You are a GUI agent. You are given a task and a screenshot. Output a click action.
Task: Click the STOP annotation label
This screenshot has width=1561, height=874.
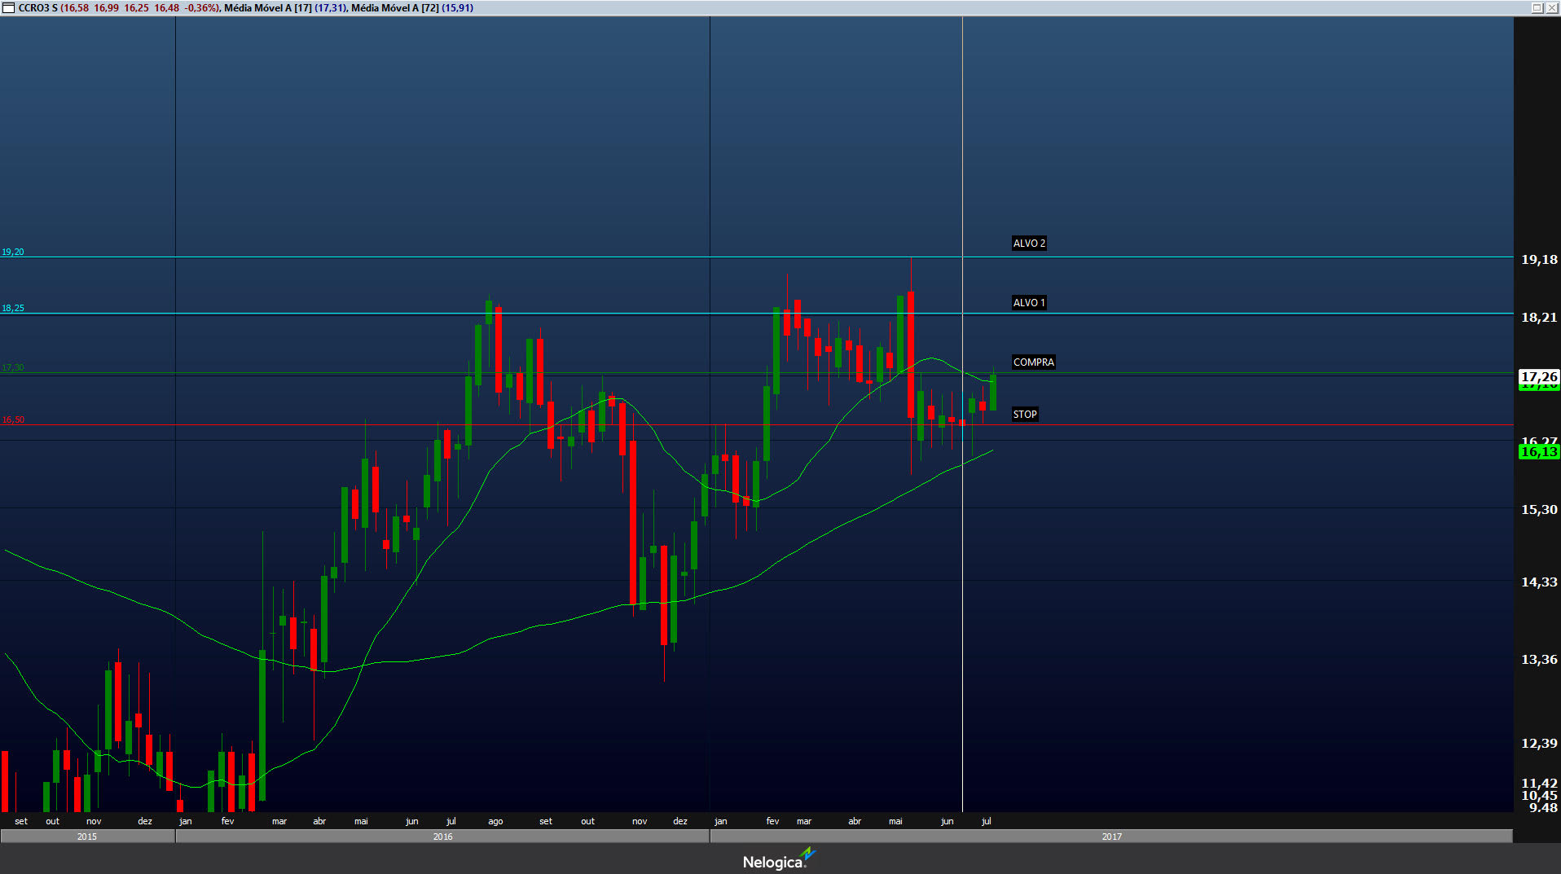coord(1025,415)
